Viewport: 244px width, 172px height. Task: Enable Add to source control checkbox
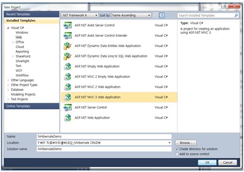click(177, 154)
